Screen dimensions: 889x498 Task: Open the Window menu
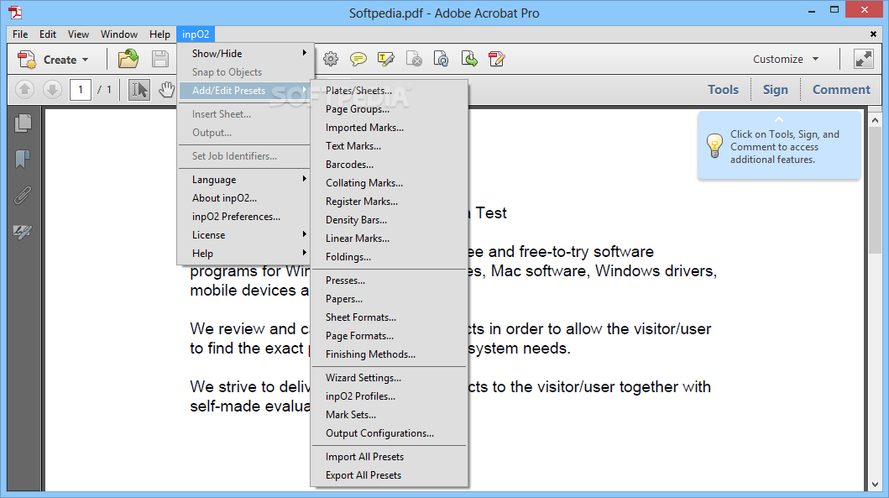tap(119, 34)
